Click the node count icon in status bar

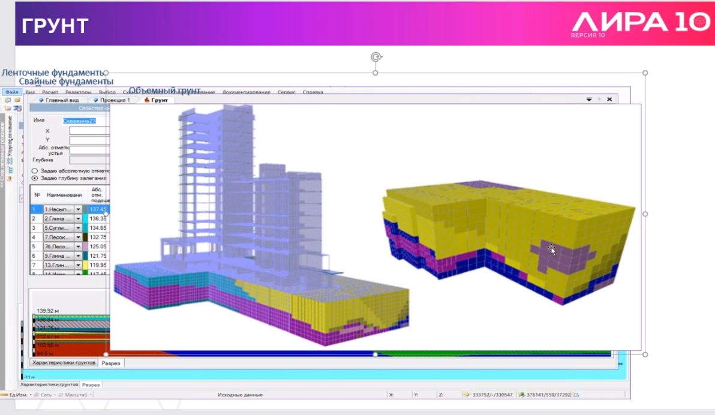point(466,395)
